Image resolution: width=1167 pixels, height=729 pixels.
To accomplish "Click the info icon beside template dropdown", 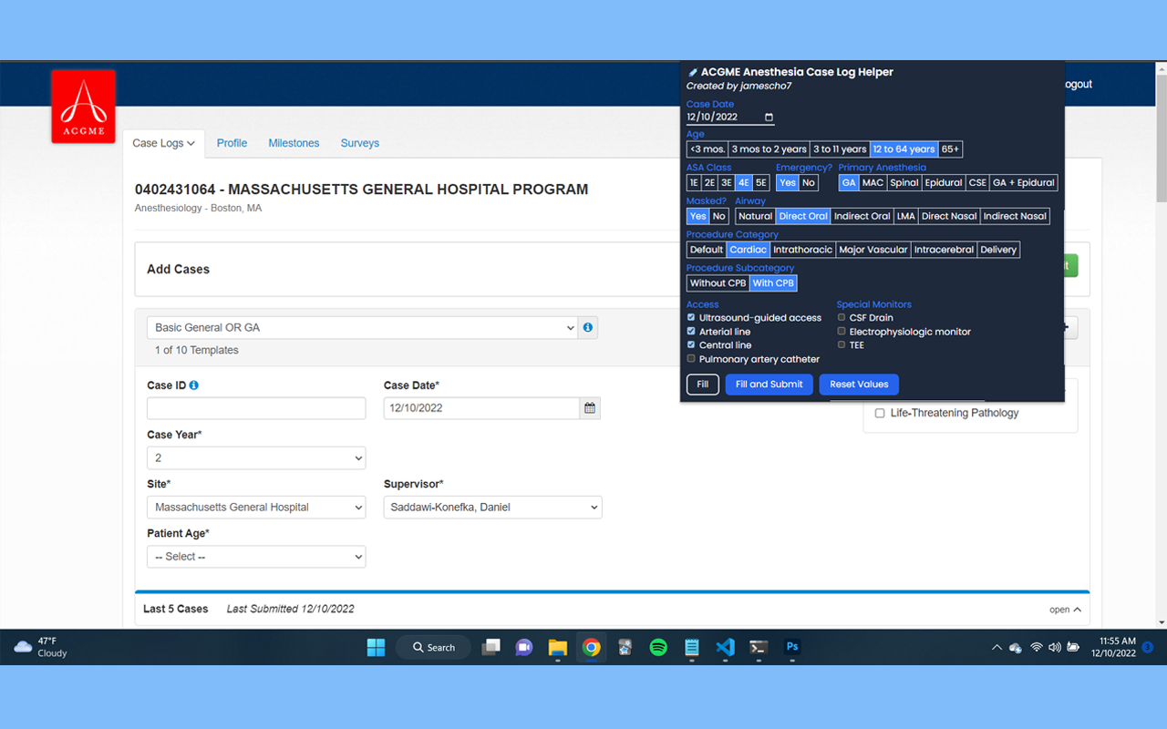I will tap(588, 327).
